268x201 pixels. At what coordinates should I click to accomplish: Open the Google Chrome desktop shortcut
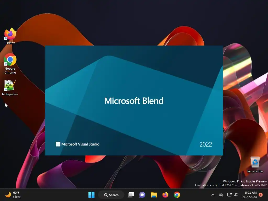click(x=10, y=64)
